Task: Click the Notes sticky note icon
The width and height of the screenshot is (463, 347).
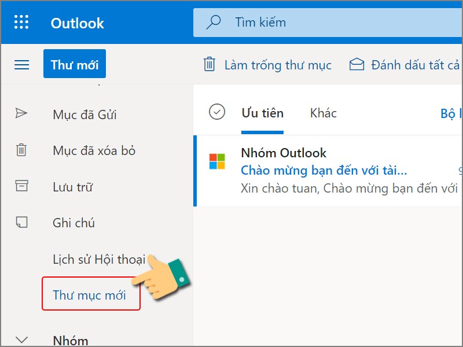Action: (x=21, y=223)
